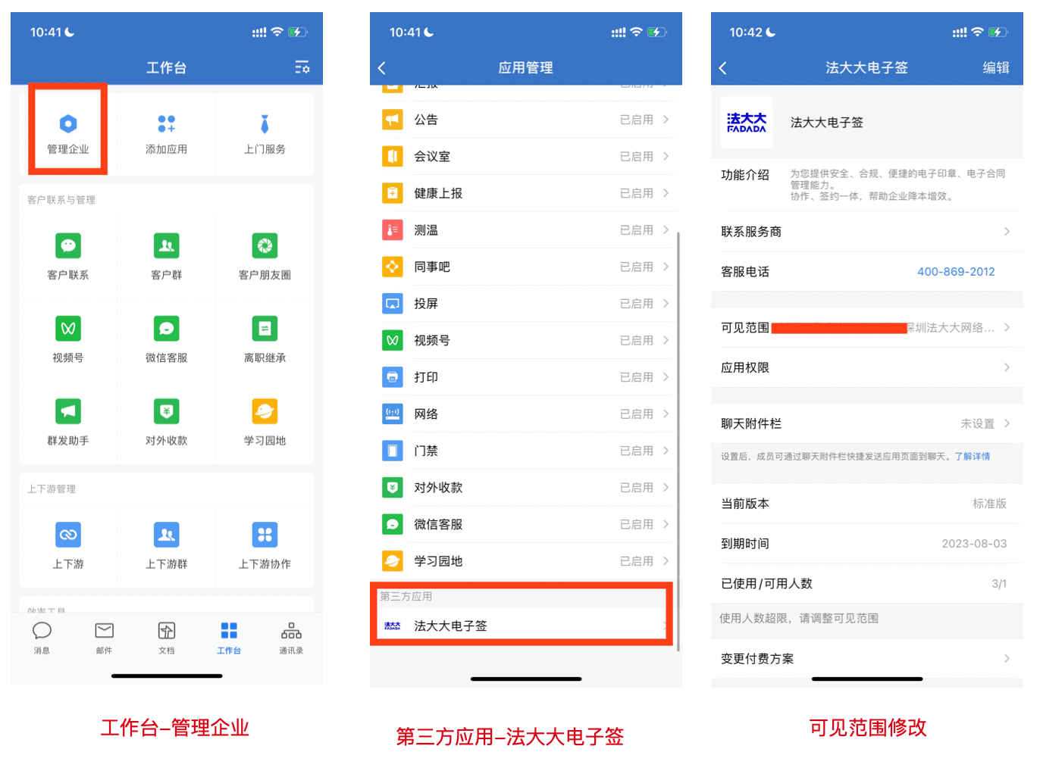Open 可见范围 setting chevron
Image resolution: width=1040 pixels, height=774 pixels.
(1007, 327)
